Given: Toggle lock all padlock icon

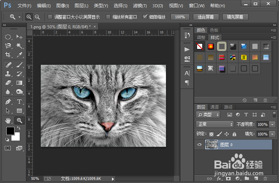Looking at the screenshot, I should tap(234, 134).
